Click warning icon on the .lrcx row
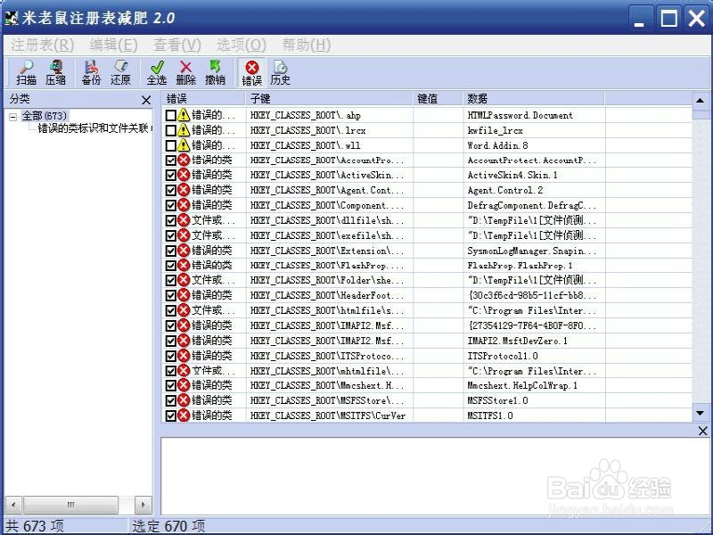The image size is (713, 535). pos(184,130)
